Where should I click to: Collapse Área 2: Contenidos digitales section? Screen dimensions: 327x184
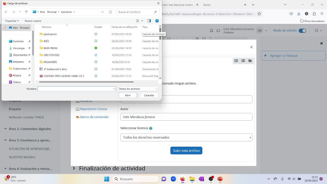(5, 129)
